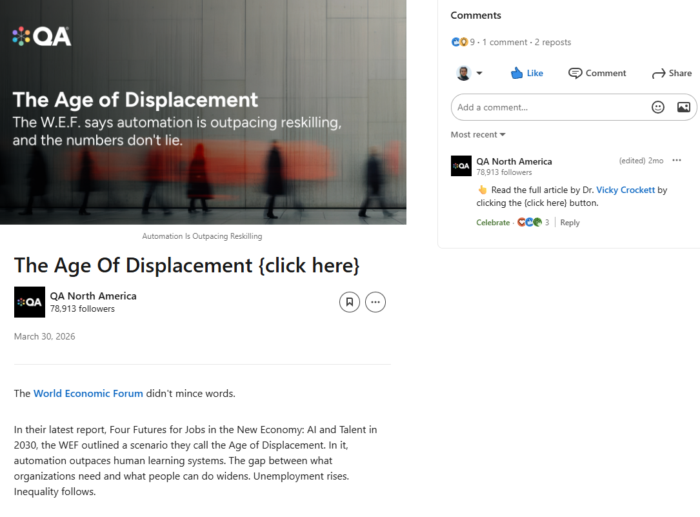
Task: Click the emoji smiley icon in comment box
Action: [657, 107]
